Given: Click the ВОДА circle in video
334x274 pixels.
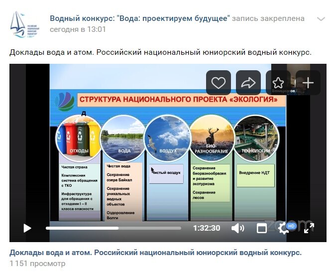Looking at the screenshot, I should click(123, 138).
